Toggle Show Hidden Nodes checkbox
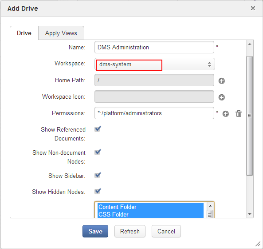The image size is (263, 249). (98, 191)
